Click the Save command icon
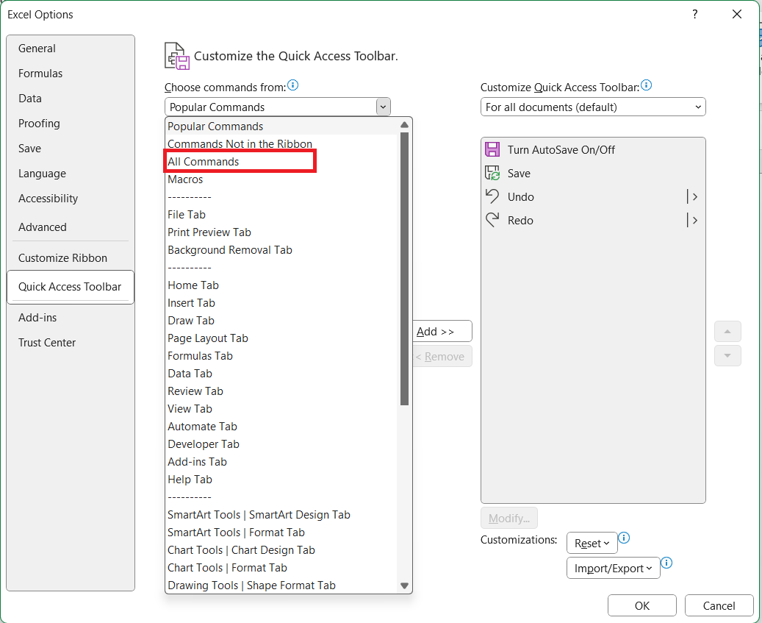The height and width of the screenshot is (623, 762). 492,173
